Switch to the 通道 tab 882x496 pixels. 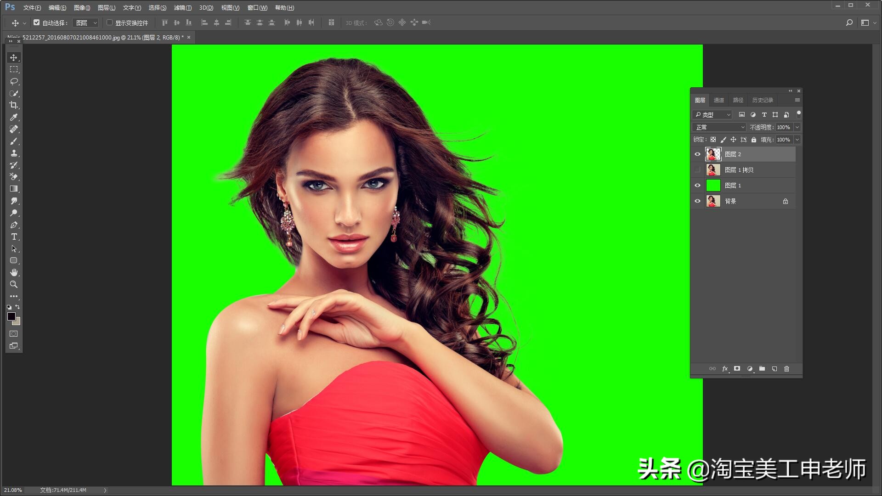(718, 100)
